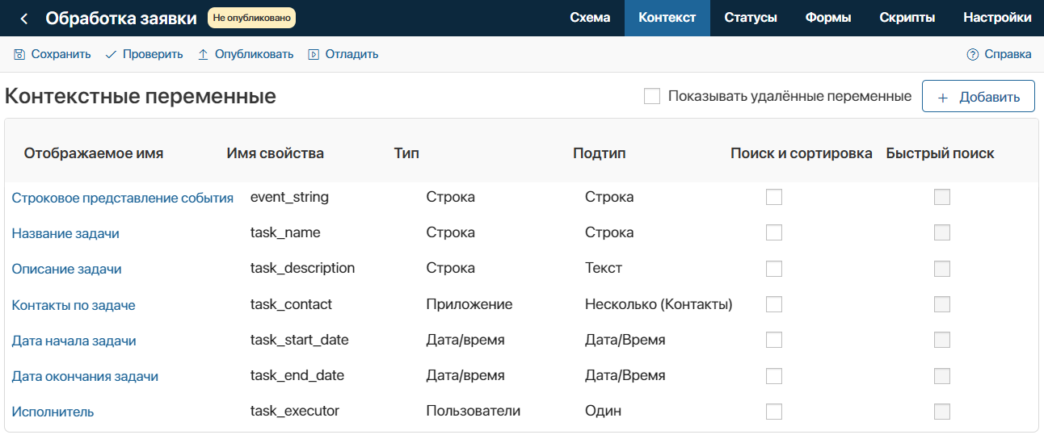This screenshot has width=1044, height=439.
Task: Open the Дата окончания задачи variable
Action: click(85, 376)
